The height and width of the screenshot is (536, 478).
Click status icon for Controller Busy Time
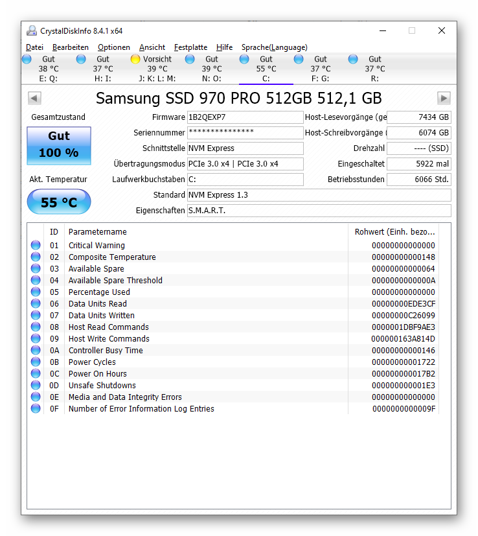36,350
